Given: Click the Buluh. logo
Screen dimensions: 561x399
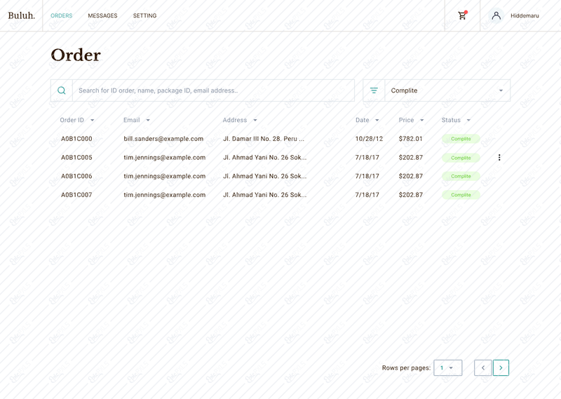Looking at the screenshot, I should pos(22,15).
